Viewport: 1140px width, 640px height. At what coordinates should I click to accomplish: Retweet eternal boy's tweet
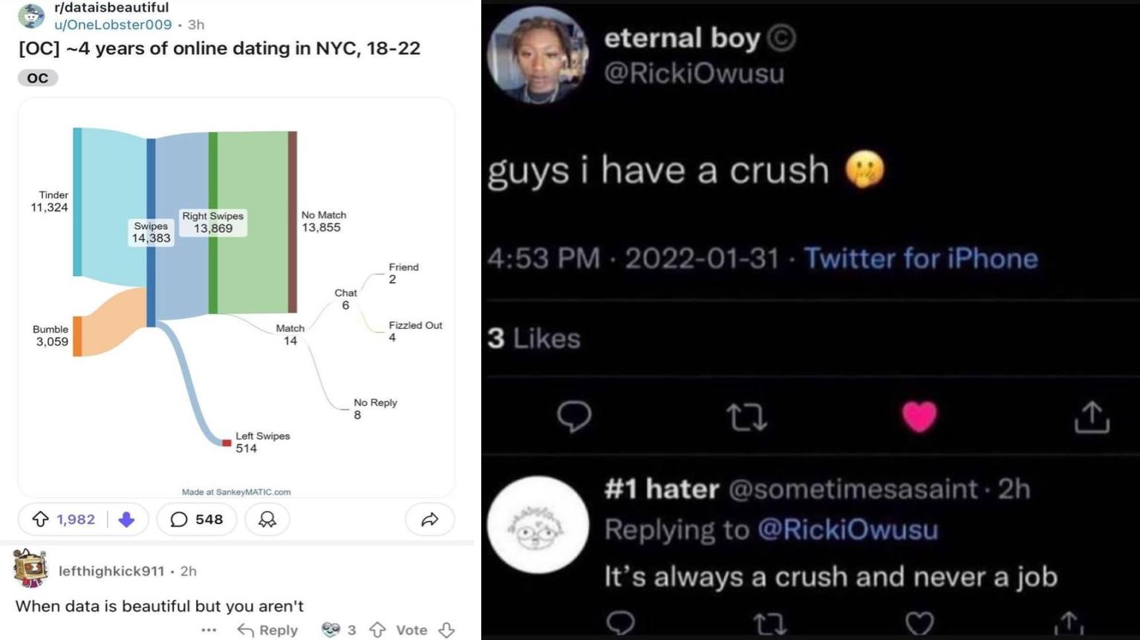[747, 418]
